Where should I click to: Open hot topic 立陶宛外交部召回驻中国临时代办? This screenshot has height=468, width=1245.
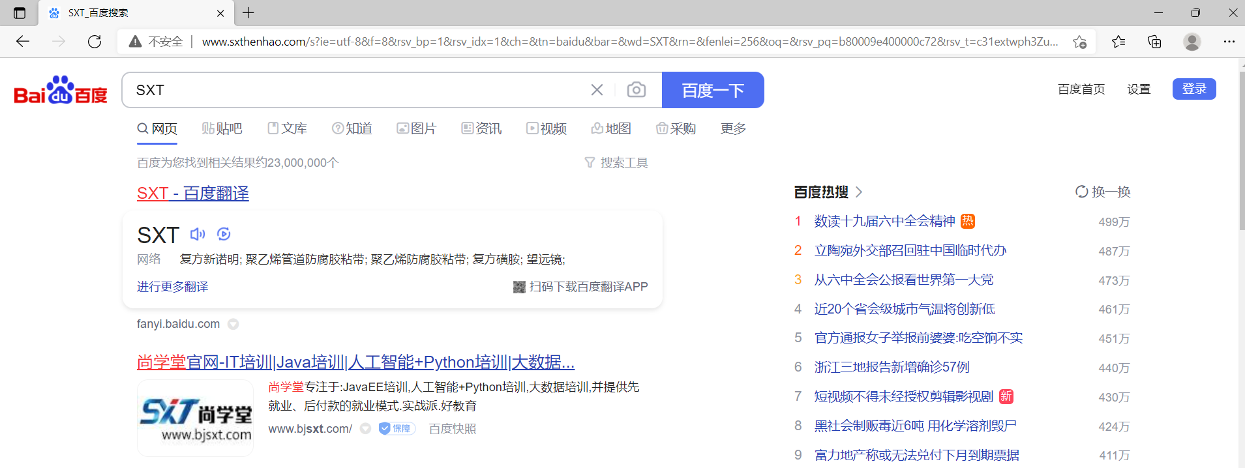tap(910, 251)
